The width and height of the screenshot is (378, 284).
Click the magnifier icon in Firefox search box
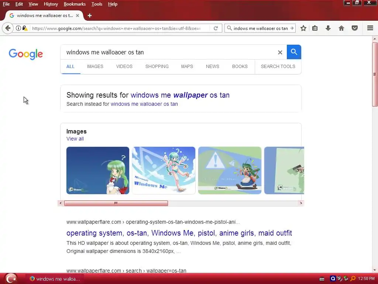(x=229, y=28)
